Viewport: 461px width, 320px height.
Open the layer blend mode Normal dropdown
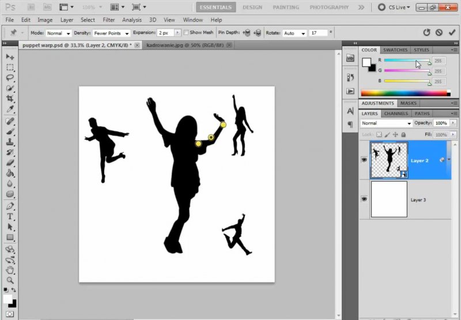point(386,123)
